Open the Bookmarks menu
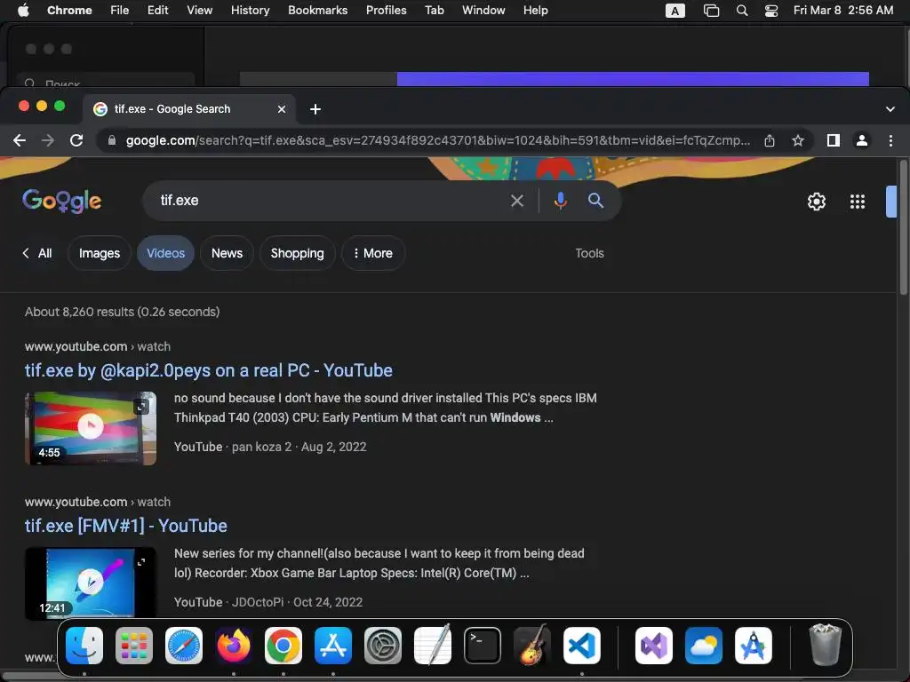The image size is (910, 682). (x=317, y=11)
